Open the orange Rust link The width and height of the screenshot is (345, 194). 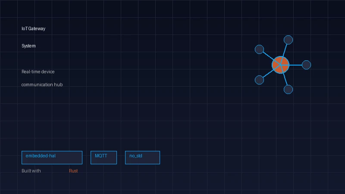(73, 171)
